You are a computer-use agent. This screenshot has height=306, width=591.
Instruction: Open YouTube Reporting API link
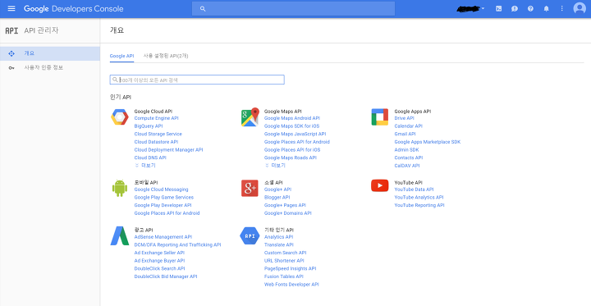pyautogui.click(x=419, y=205)
